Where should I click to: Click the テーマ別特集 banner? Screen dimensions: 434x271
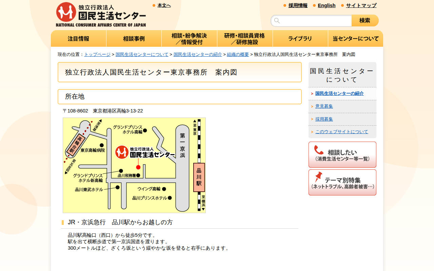pyautogui.click(x=342, y=182)
